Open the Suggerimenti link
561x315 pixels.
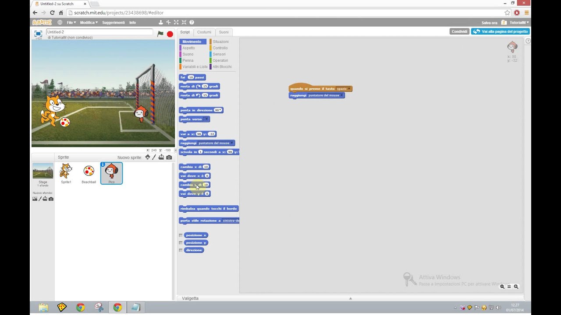[x=114, y=22]
